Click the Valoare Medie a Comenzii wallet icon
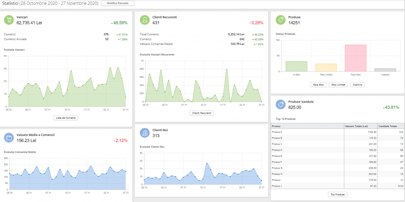The height and width of the screenshot is (202, 405). [9, 138]
